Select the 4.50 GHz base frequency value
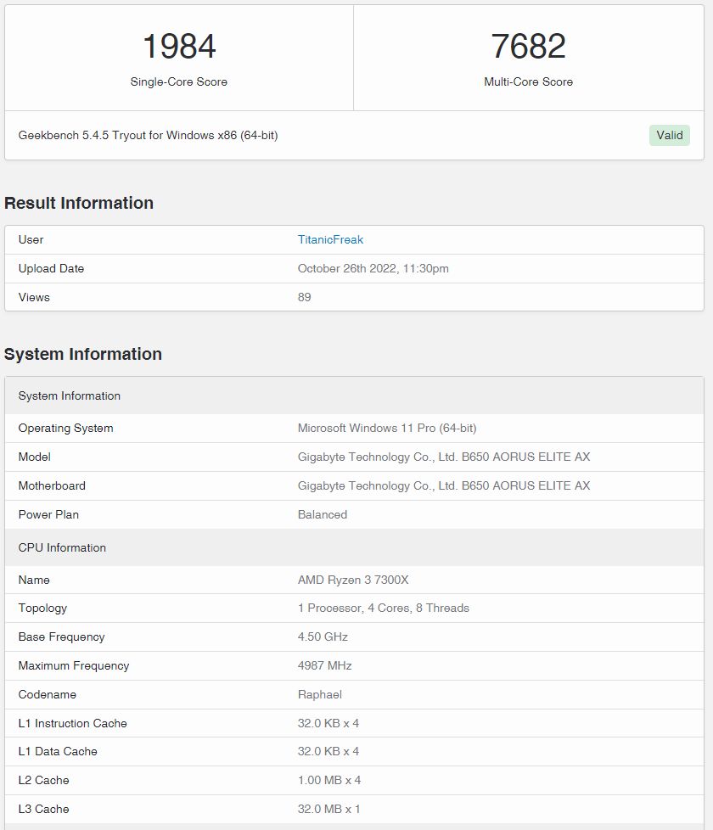The image size is (713, 830). pos(323,637)
